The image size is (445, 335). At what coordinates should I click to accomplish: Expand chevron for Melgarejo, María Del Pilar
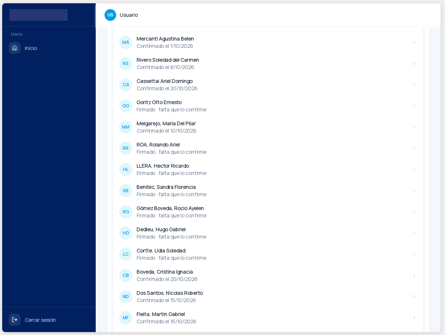pos(414,127)
